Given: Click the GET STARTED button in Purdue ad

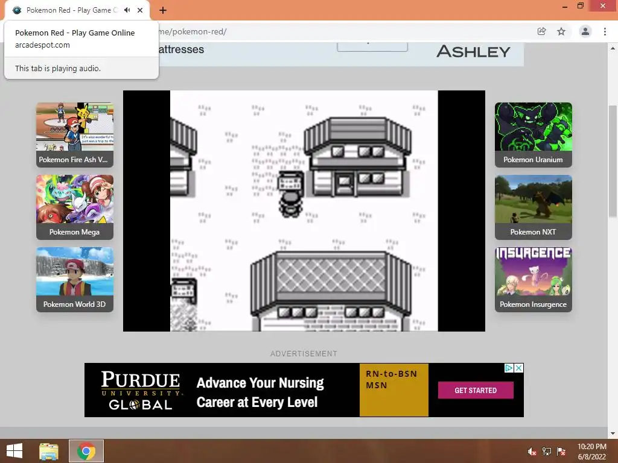Looking at the screenshot, I should coord(476,390).
